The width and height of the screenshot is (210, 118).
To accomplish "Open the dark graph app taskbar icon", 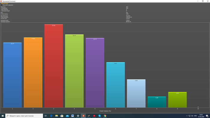I will point(89,116).
